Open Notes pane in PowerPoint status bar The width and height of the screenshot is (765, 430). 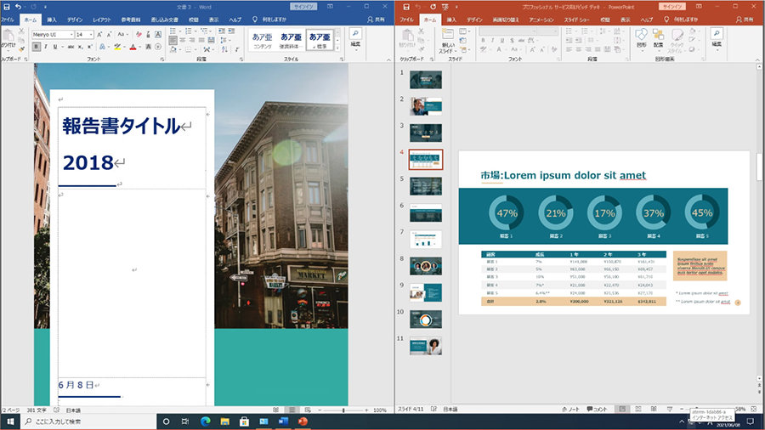pos(570,409)
